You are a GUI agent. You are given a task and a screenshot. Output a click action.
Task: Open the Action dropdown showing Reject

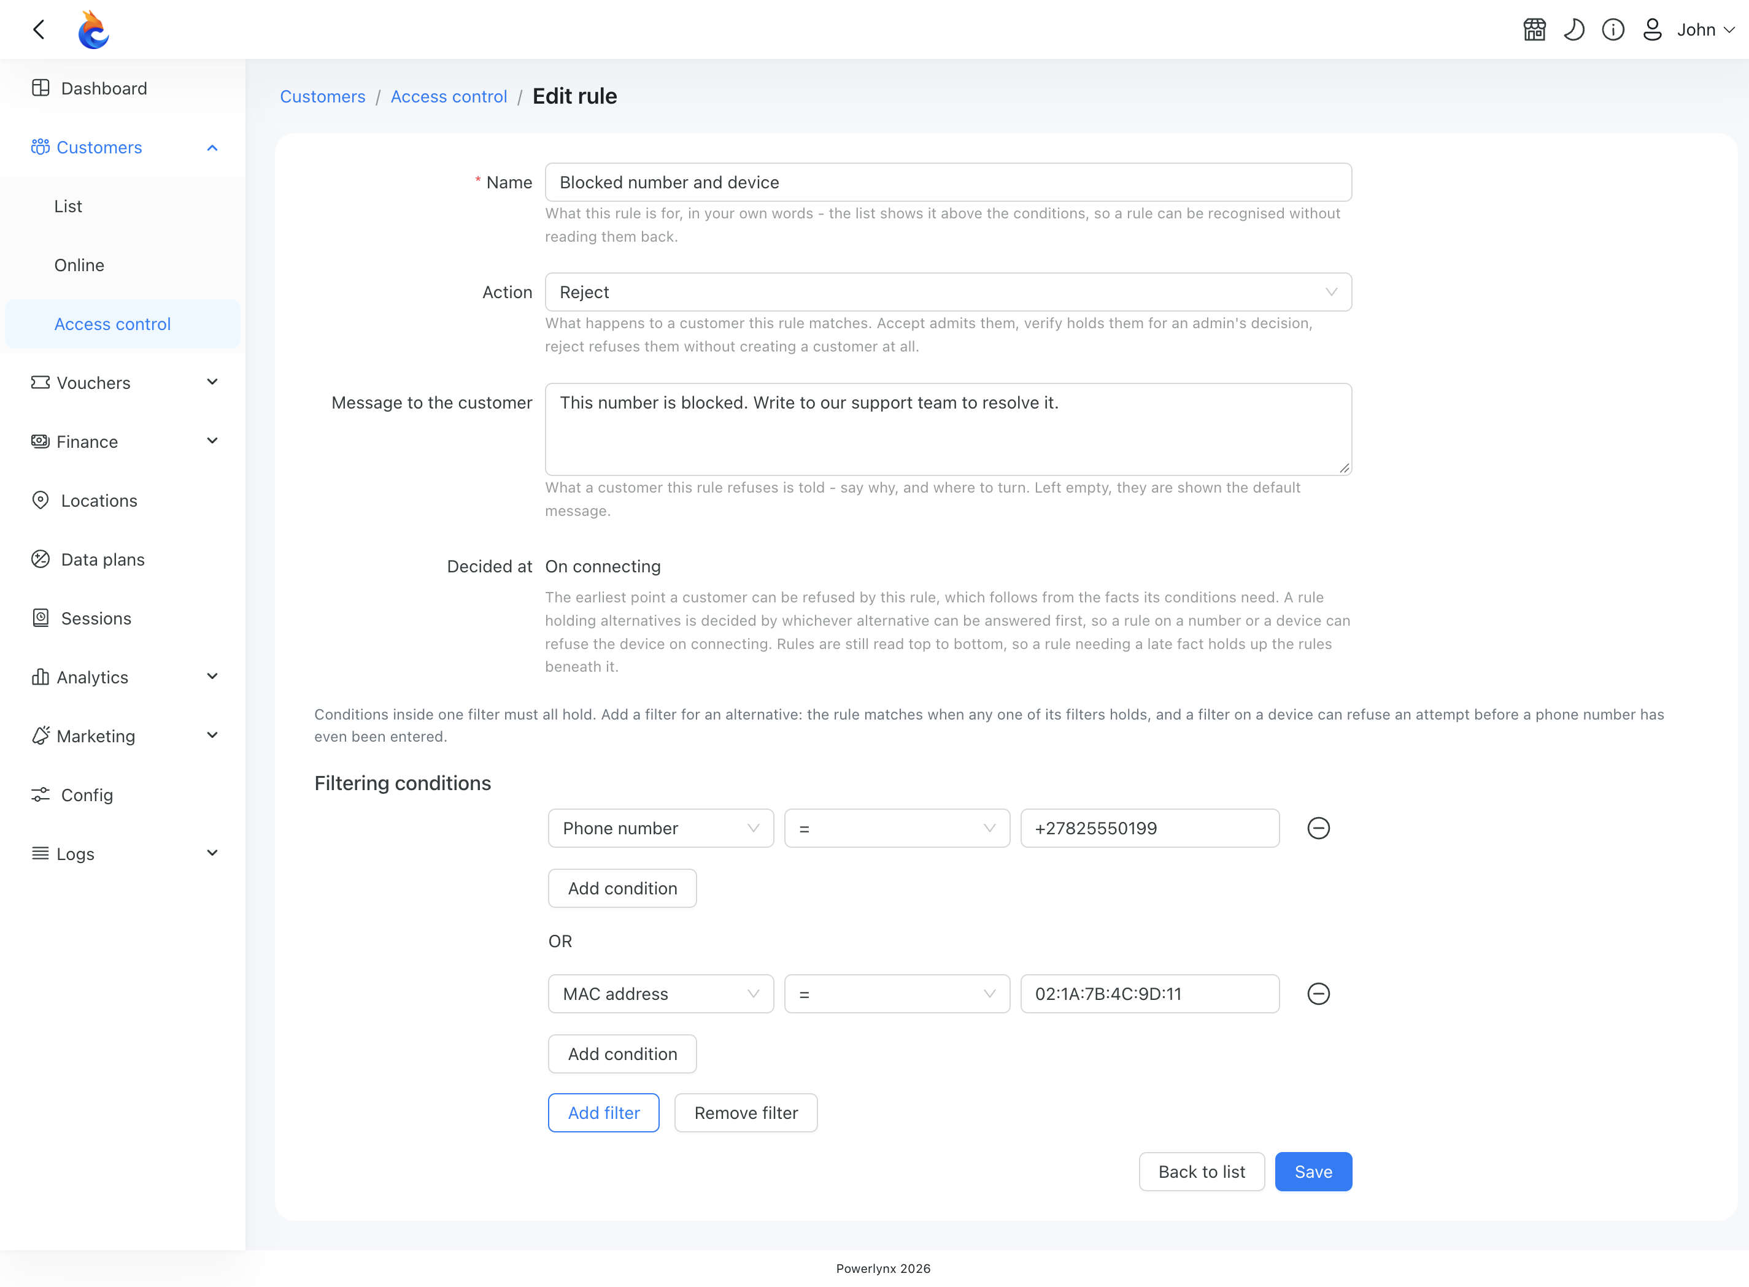[948, 292]
